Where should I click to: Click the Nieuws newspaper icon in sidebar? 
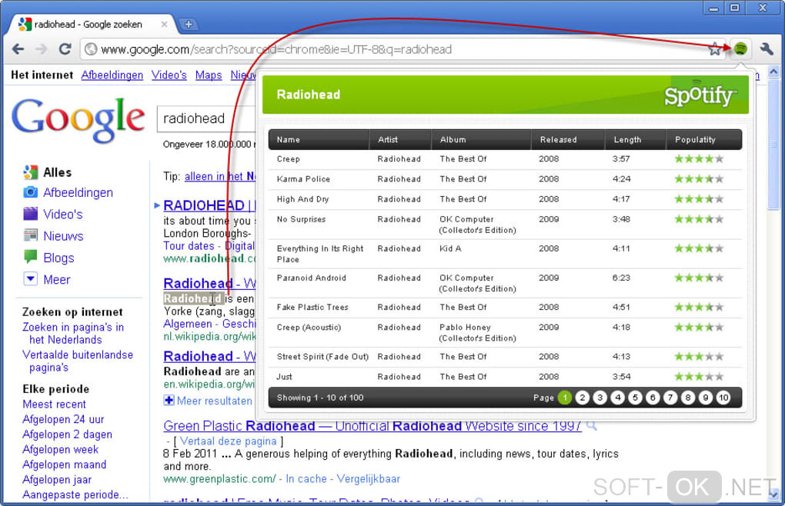[x=31, y=235]
